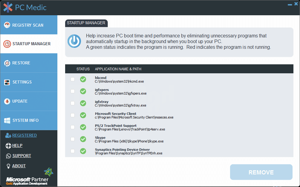Viewport: 300px width, 187px height.
Task: Open the Settings section
Action: (29, 82)
